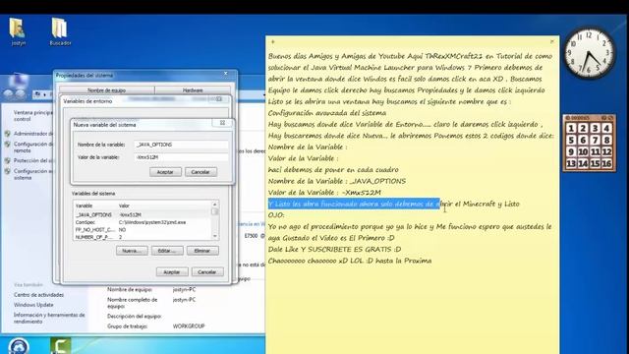This screenshot has width=629, height=354.
Task: Switch to the Nombre de equipo tab
Action: point(107,90)
